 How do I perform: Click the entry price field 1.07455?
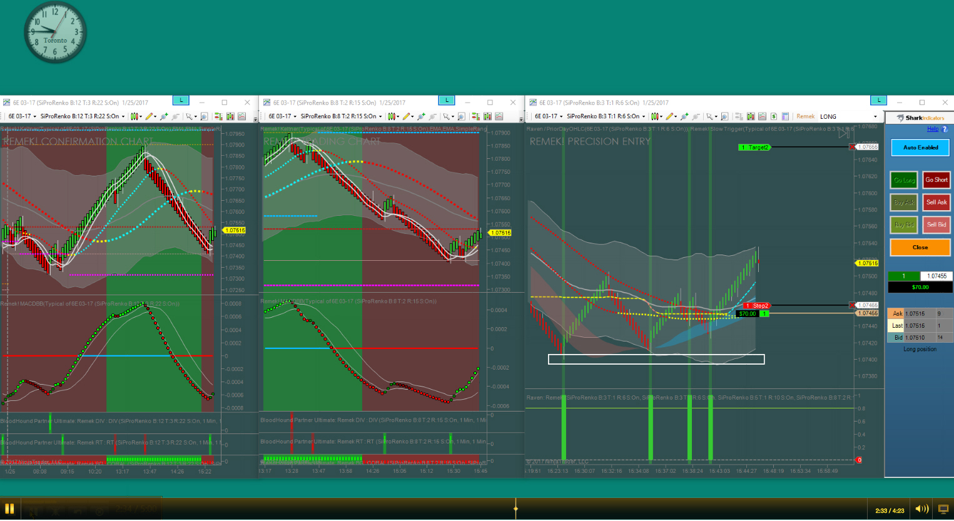936,276
